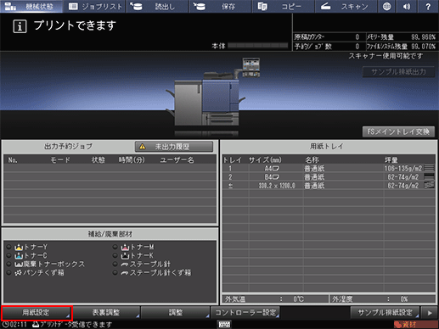The image size is (439, 329).
Task: Click the 本体 progress bar
Action: [257, 46]
